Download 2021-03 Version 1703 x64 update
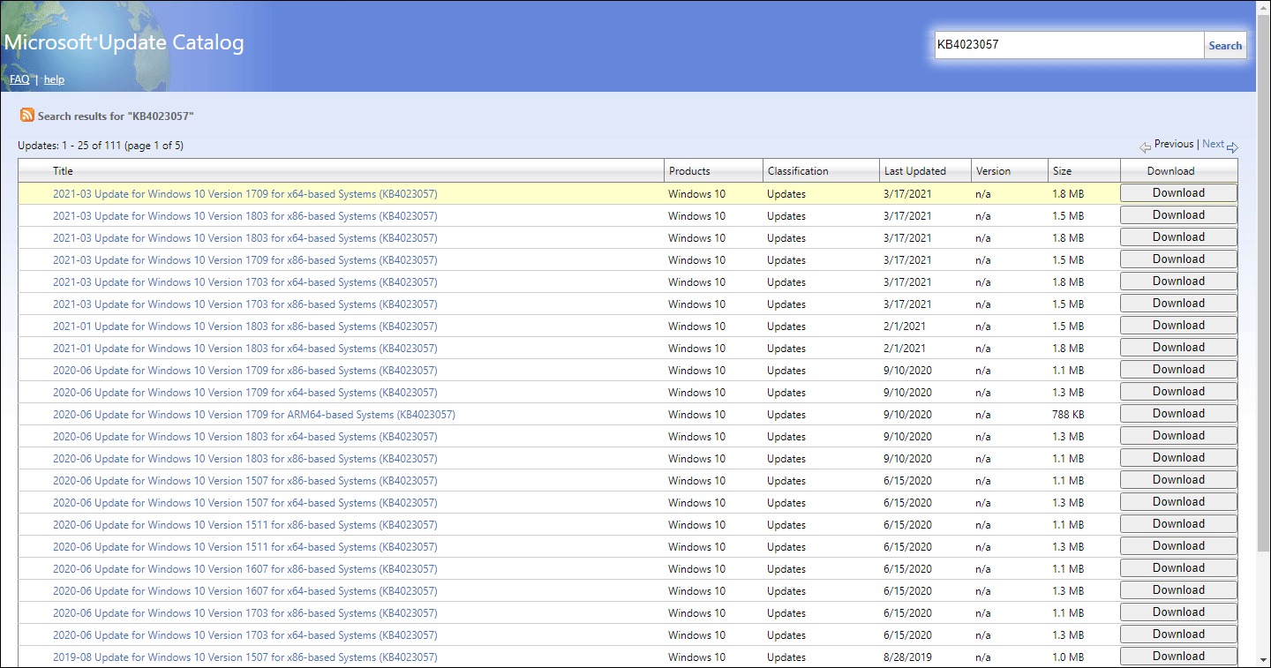 coord(1178,281)
